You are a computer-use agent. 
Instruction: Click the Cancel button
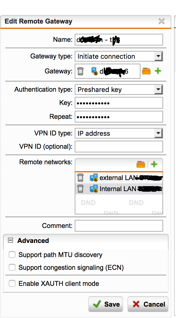149,304
